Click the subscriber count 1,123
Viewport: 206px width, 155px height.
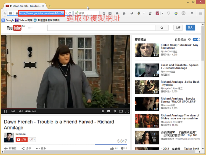tap(32, 140)
